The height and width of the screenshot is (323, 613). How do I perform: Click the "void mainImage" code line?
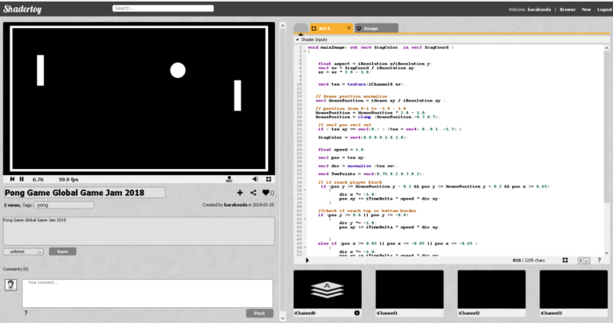[380, 47]
